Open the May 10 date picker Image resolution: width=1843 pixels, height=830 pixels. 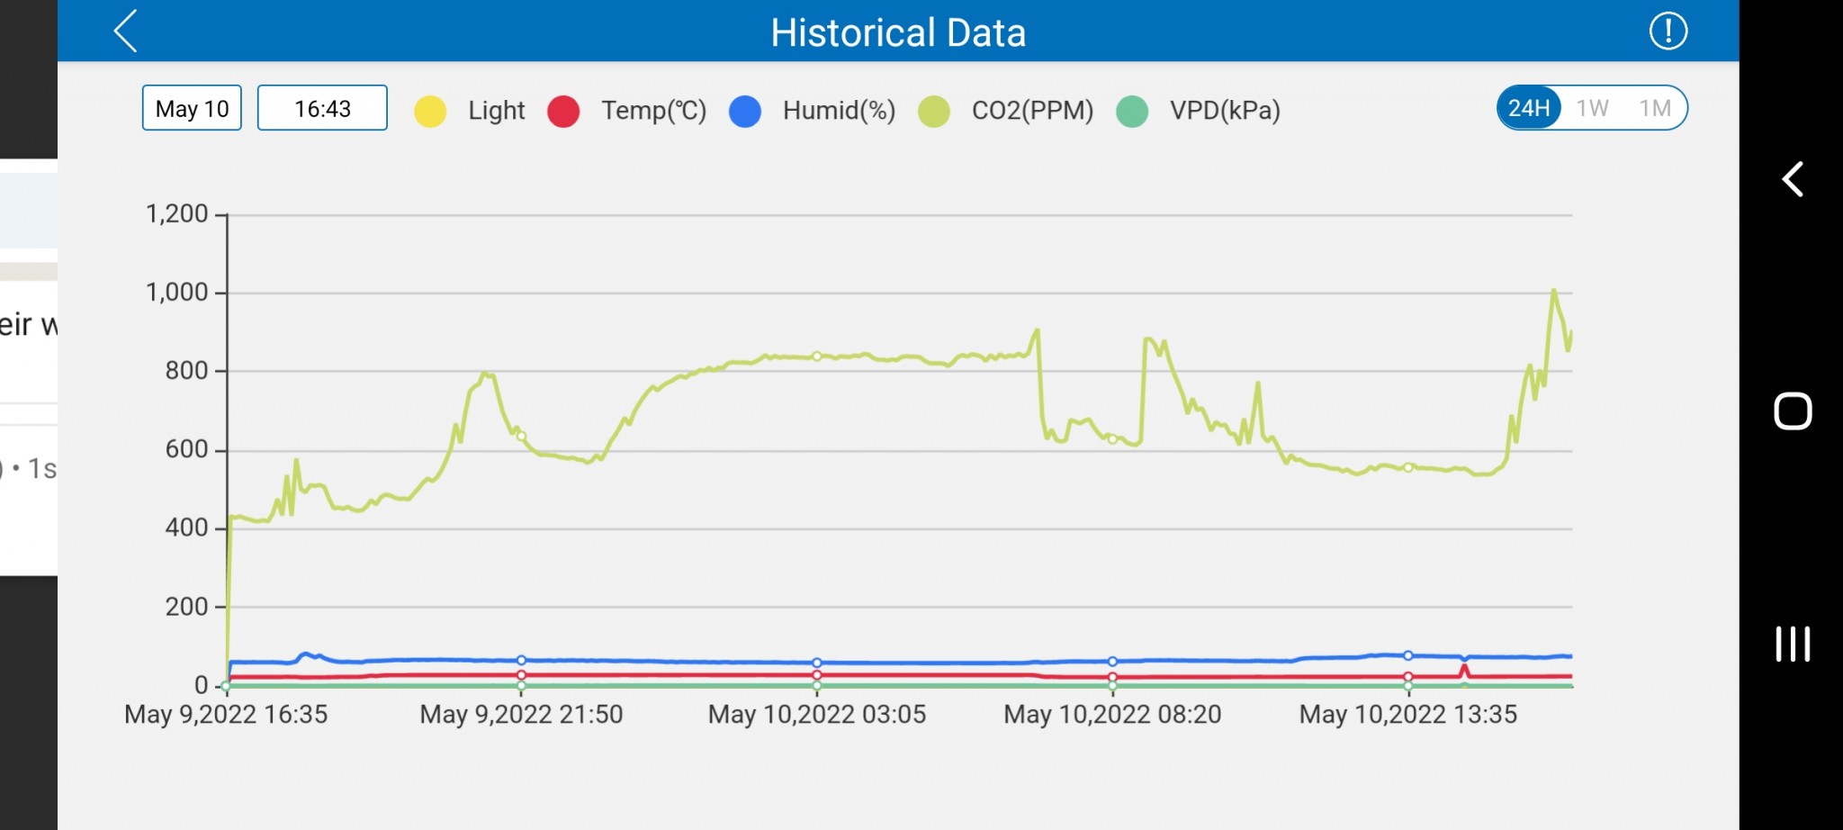click(192, 109)
